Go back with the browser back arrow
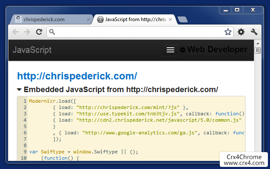The height and width of the screenshot is (169, 270). (x=16, y=32)
